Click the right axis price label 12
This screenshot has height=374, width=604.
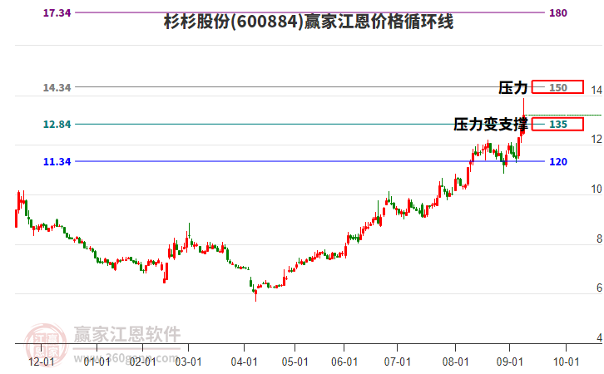coord(597,140)
